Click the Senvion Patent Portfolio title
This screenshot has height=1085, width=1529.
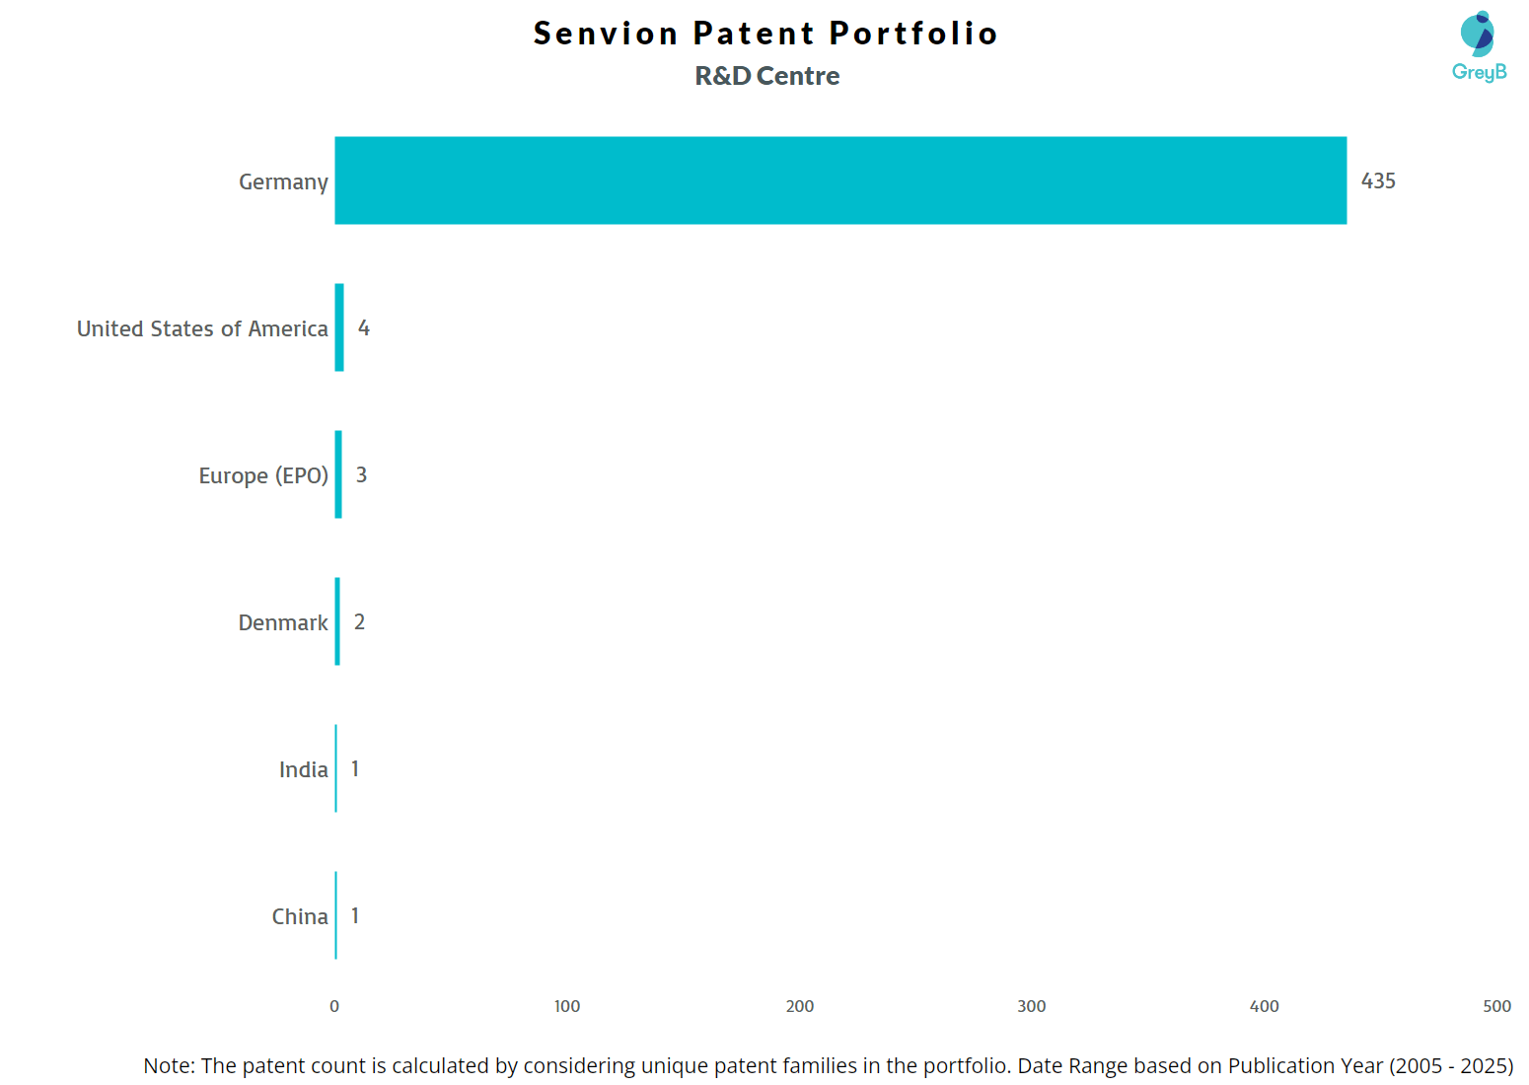(x=765, y=34)
